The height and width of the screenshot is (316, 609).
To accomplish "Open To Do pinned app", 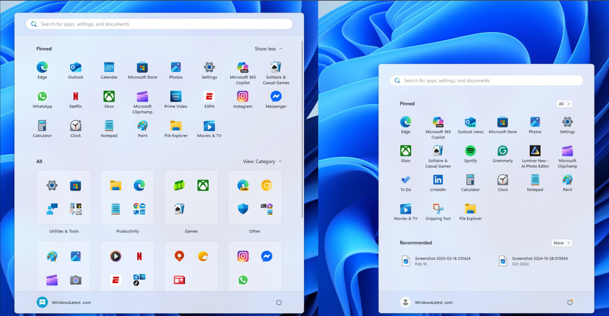I will 406,183.
